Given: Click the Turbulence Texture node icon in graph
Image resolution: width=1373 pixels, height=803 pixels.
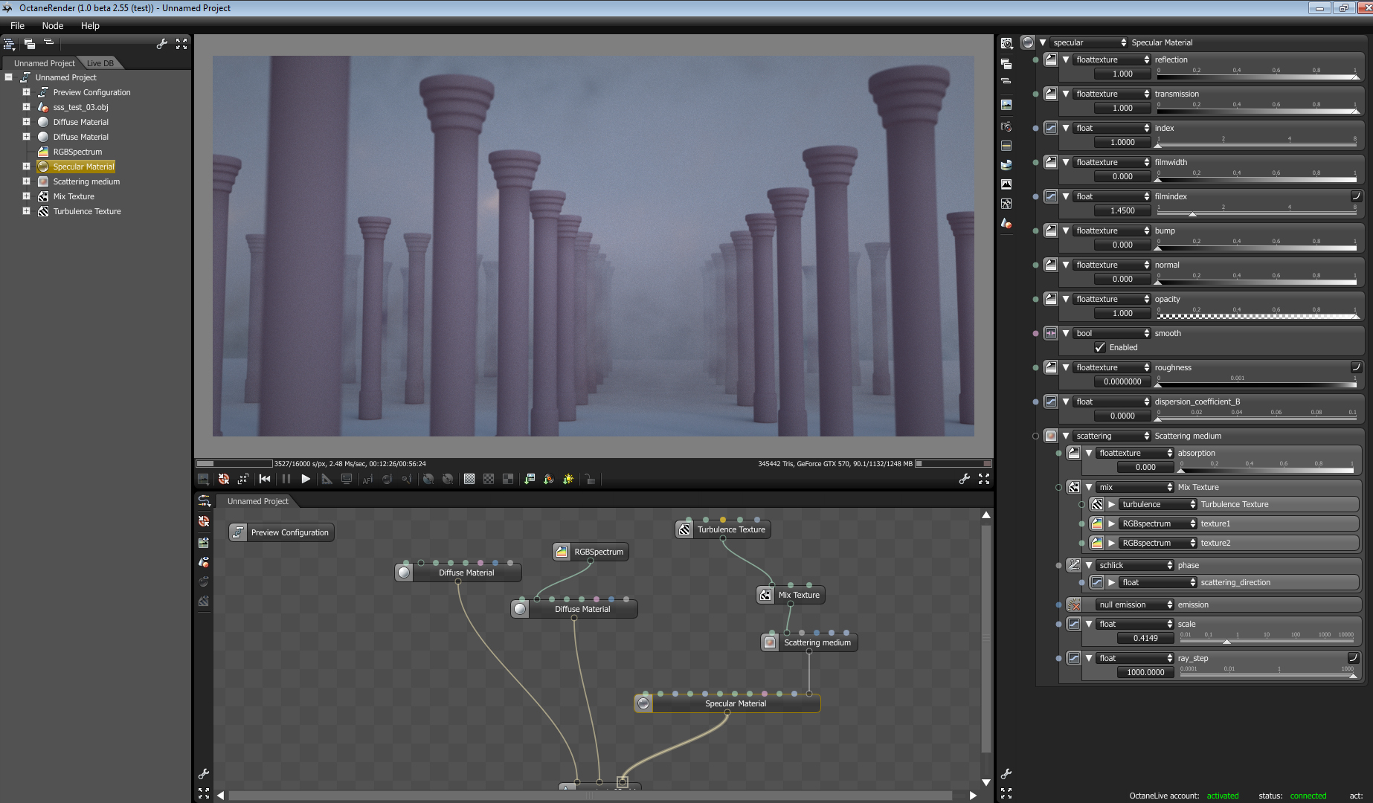Looking at the screenshot, I should [684, 529].
